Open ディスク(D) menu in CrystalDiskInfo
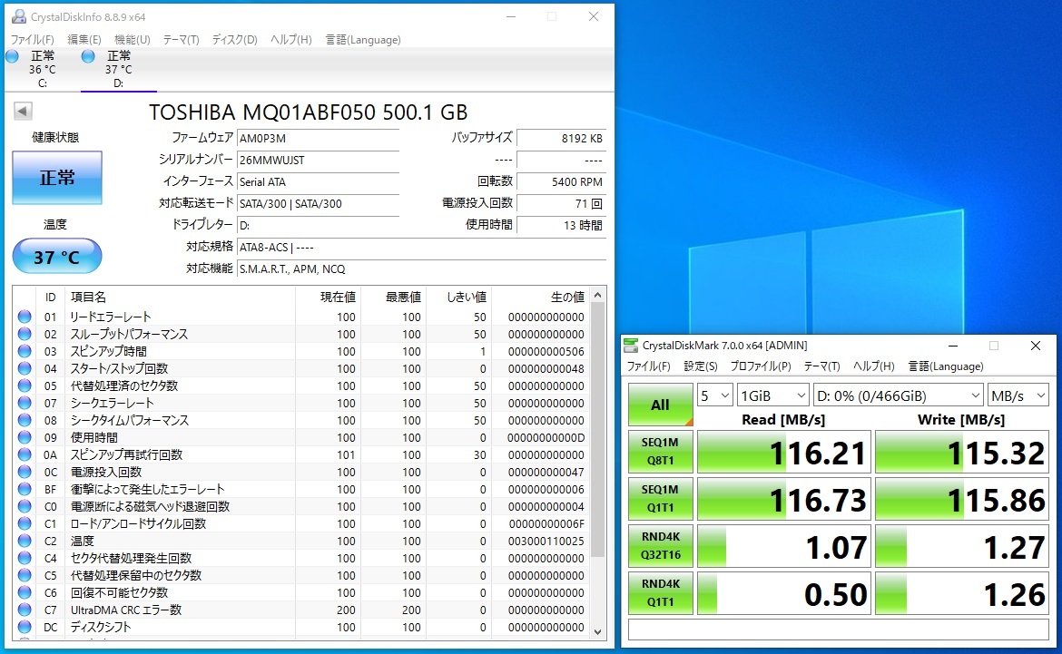This screenshot has width=1062, height=654. pos(234,39)
